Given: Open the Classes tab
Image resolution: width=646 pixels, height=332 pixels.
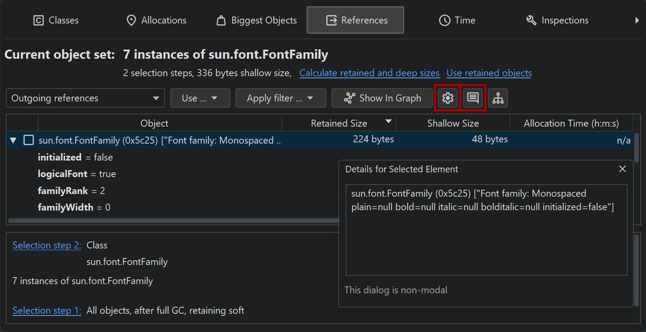Looking at the screenshot, I should (x=56, y=20).
